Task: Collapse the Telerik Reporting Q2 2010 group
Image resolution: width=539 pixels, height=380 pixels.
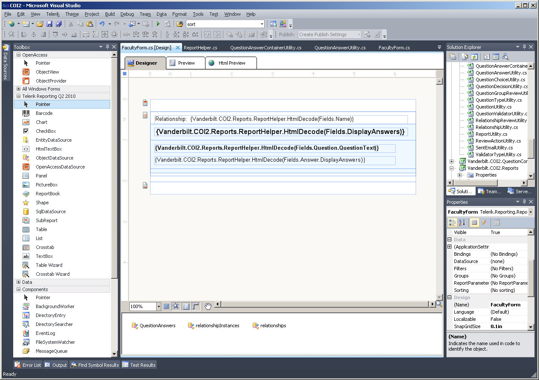Action: click(18, 96)
